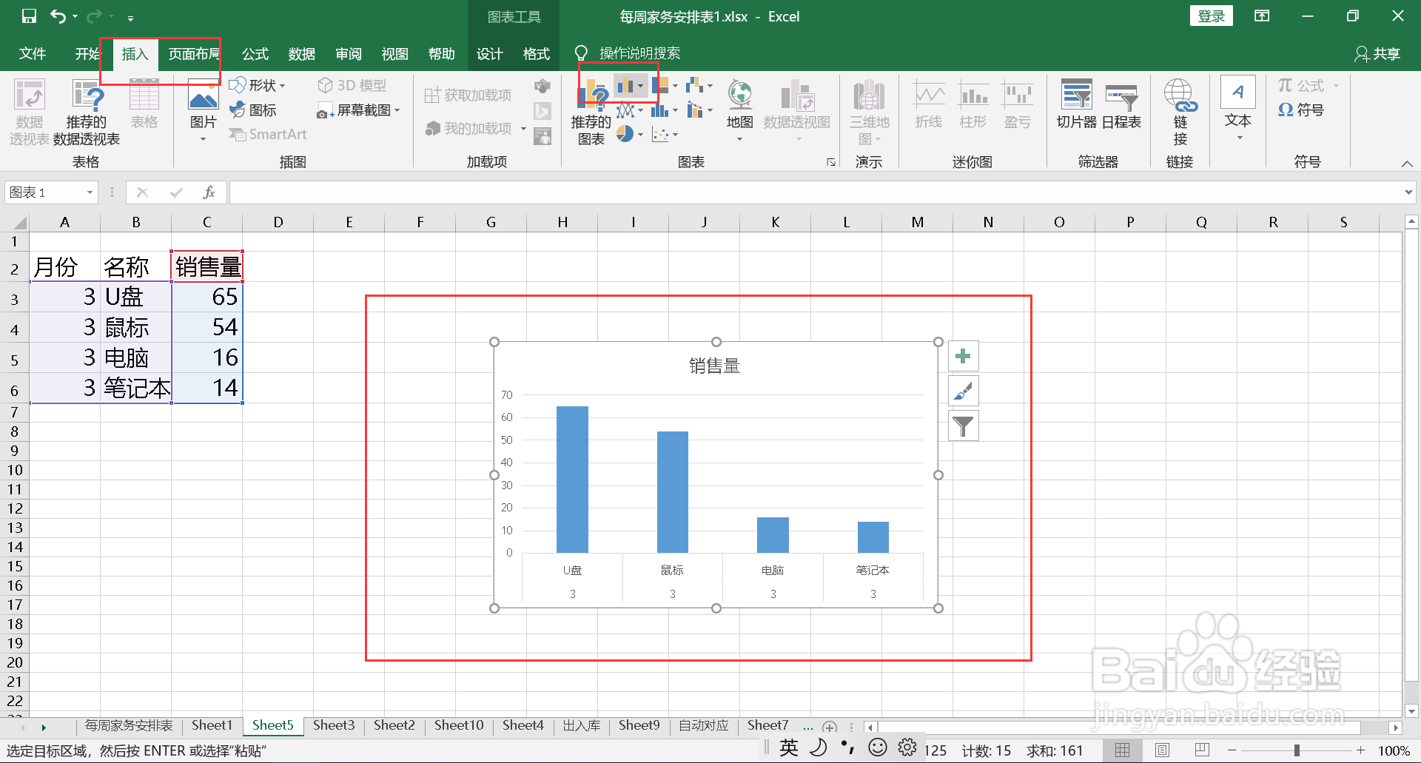Collapse the ribbon with chevron

(1407, 164)
